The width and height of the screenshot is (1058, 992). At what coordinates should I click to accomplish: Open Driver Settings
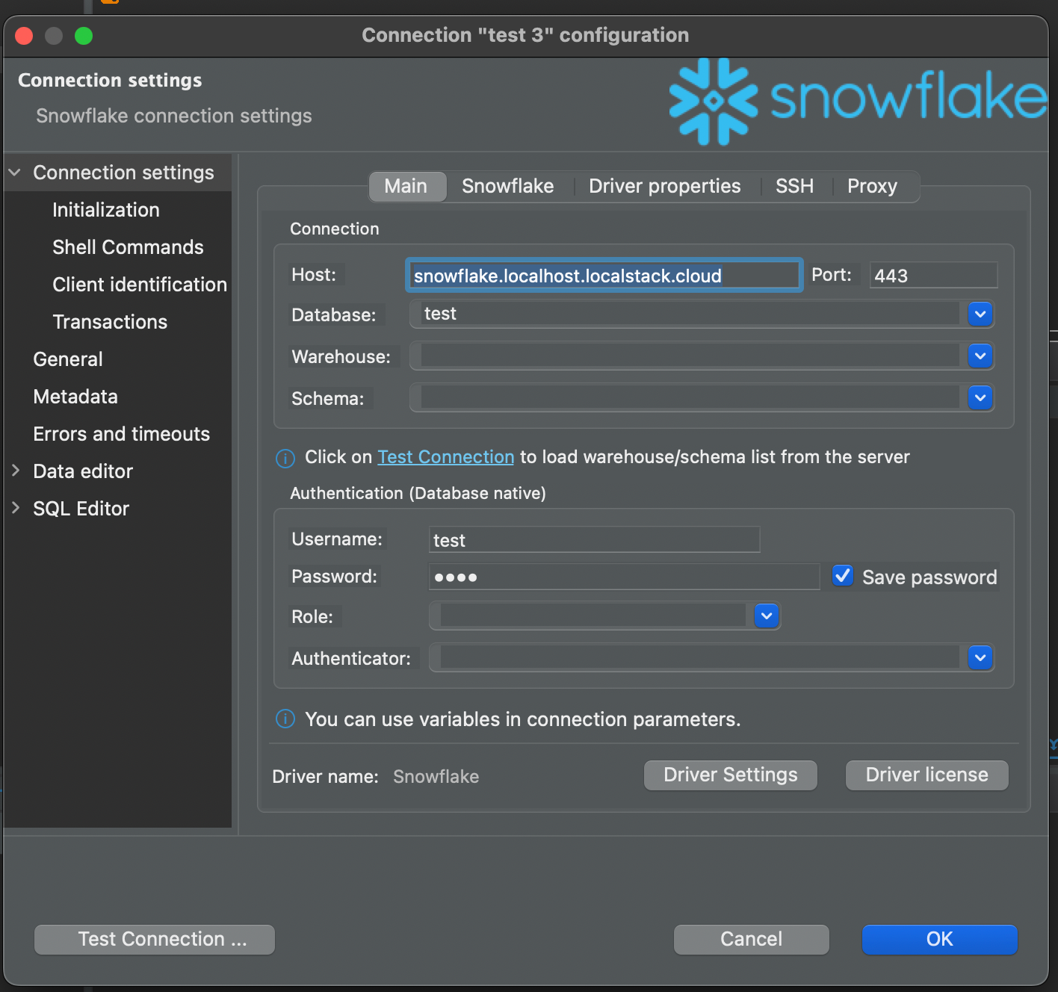(730, 775)
